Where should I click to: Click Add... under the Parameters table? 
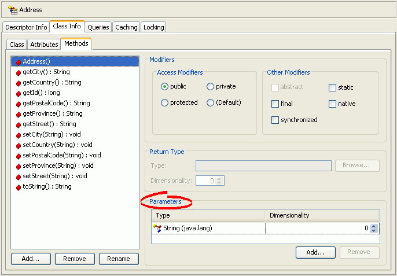point(315,252)
